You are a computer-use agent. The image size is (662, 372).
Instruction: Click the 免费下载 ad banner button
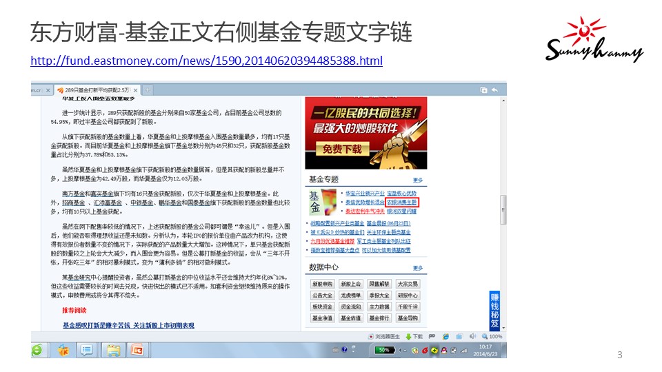coord(343,149)
